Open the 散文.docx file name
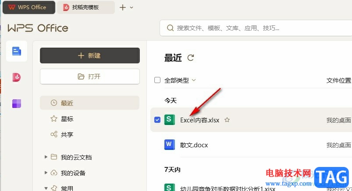352x191 pixels. coord(194,145)
